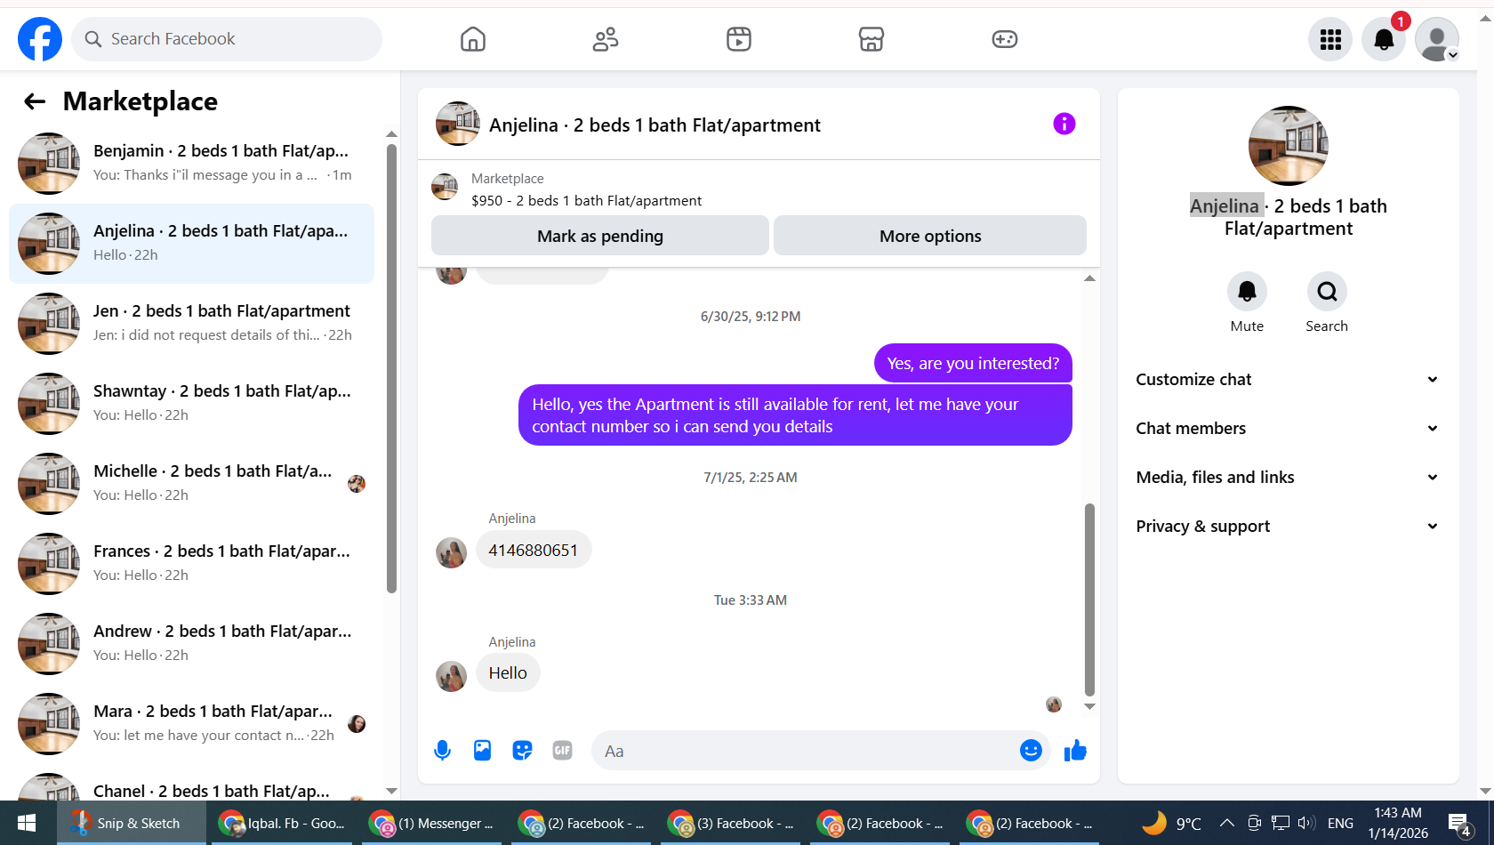Search within the Anjelina conversation

[1327, 292]
